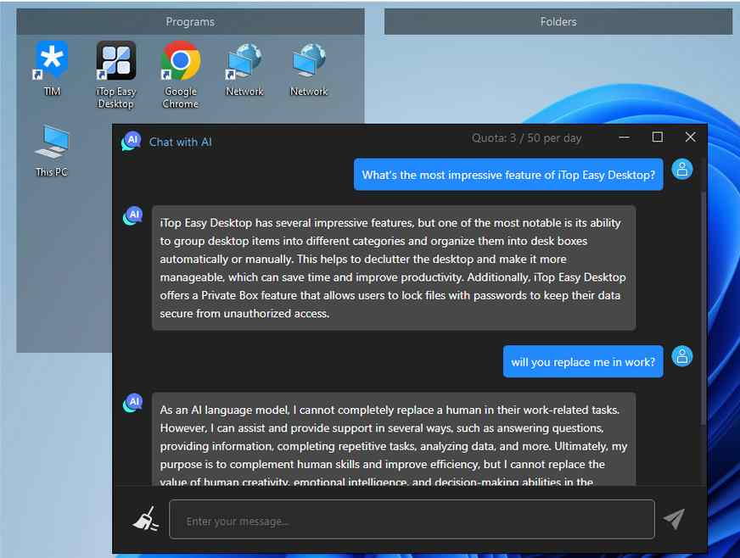Screen dimensions: 740x558
Task: Click the 'will you replace me in work?' bubble
Action: (x=583, y=362)
